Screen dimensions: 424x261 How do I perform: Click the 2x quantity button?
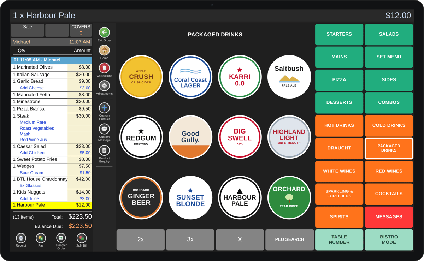[x=141, y=240]
